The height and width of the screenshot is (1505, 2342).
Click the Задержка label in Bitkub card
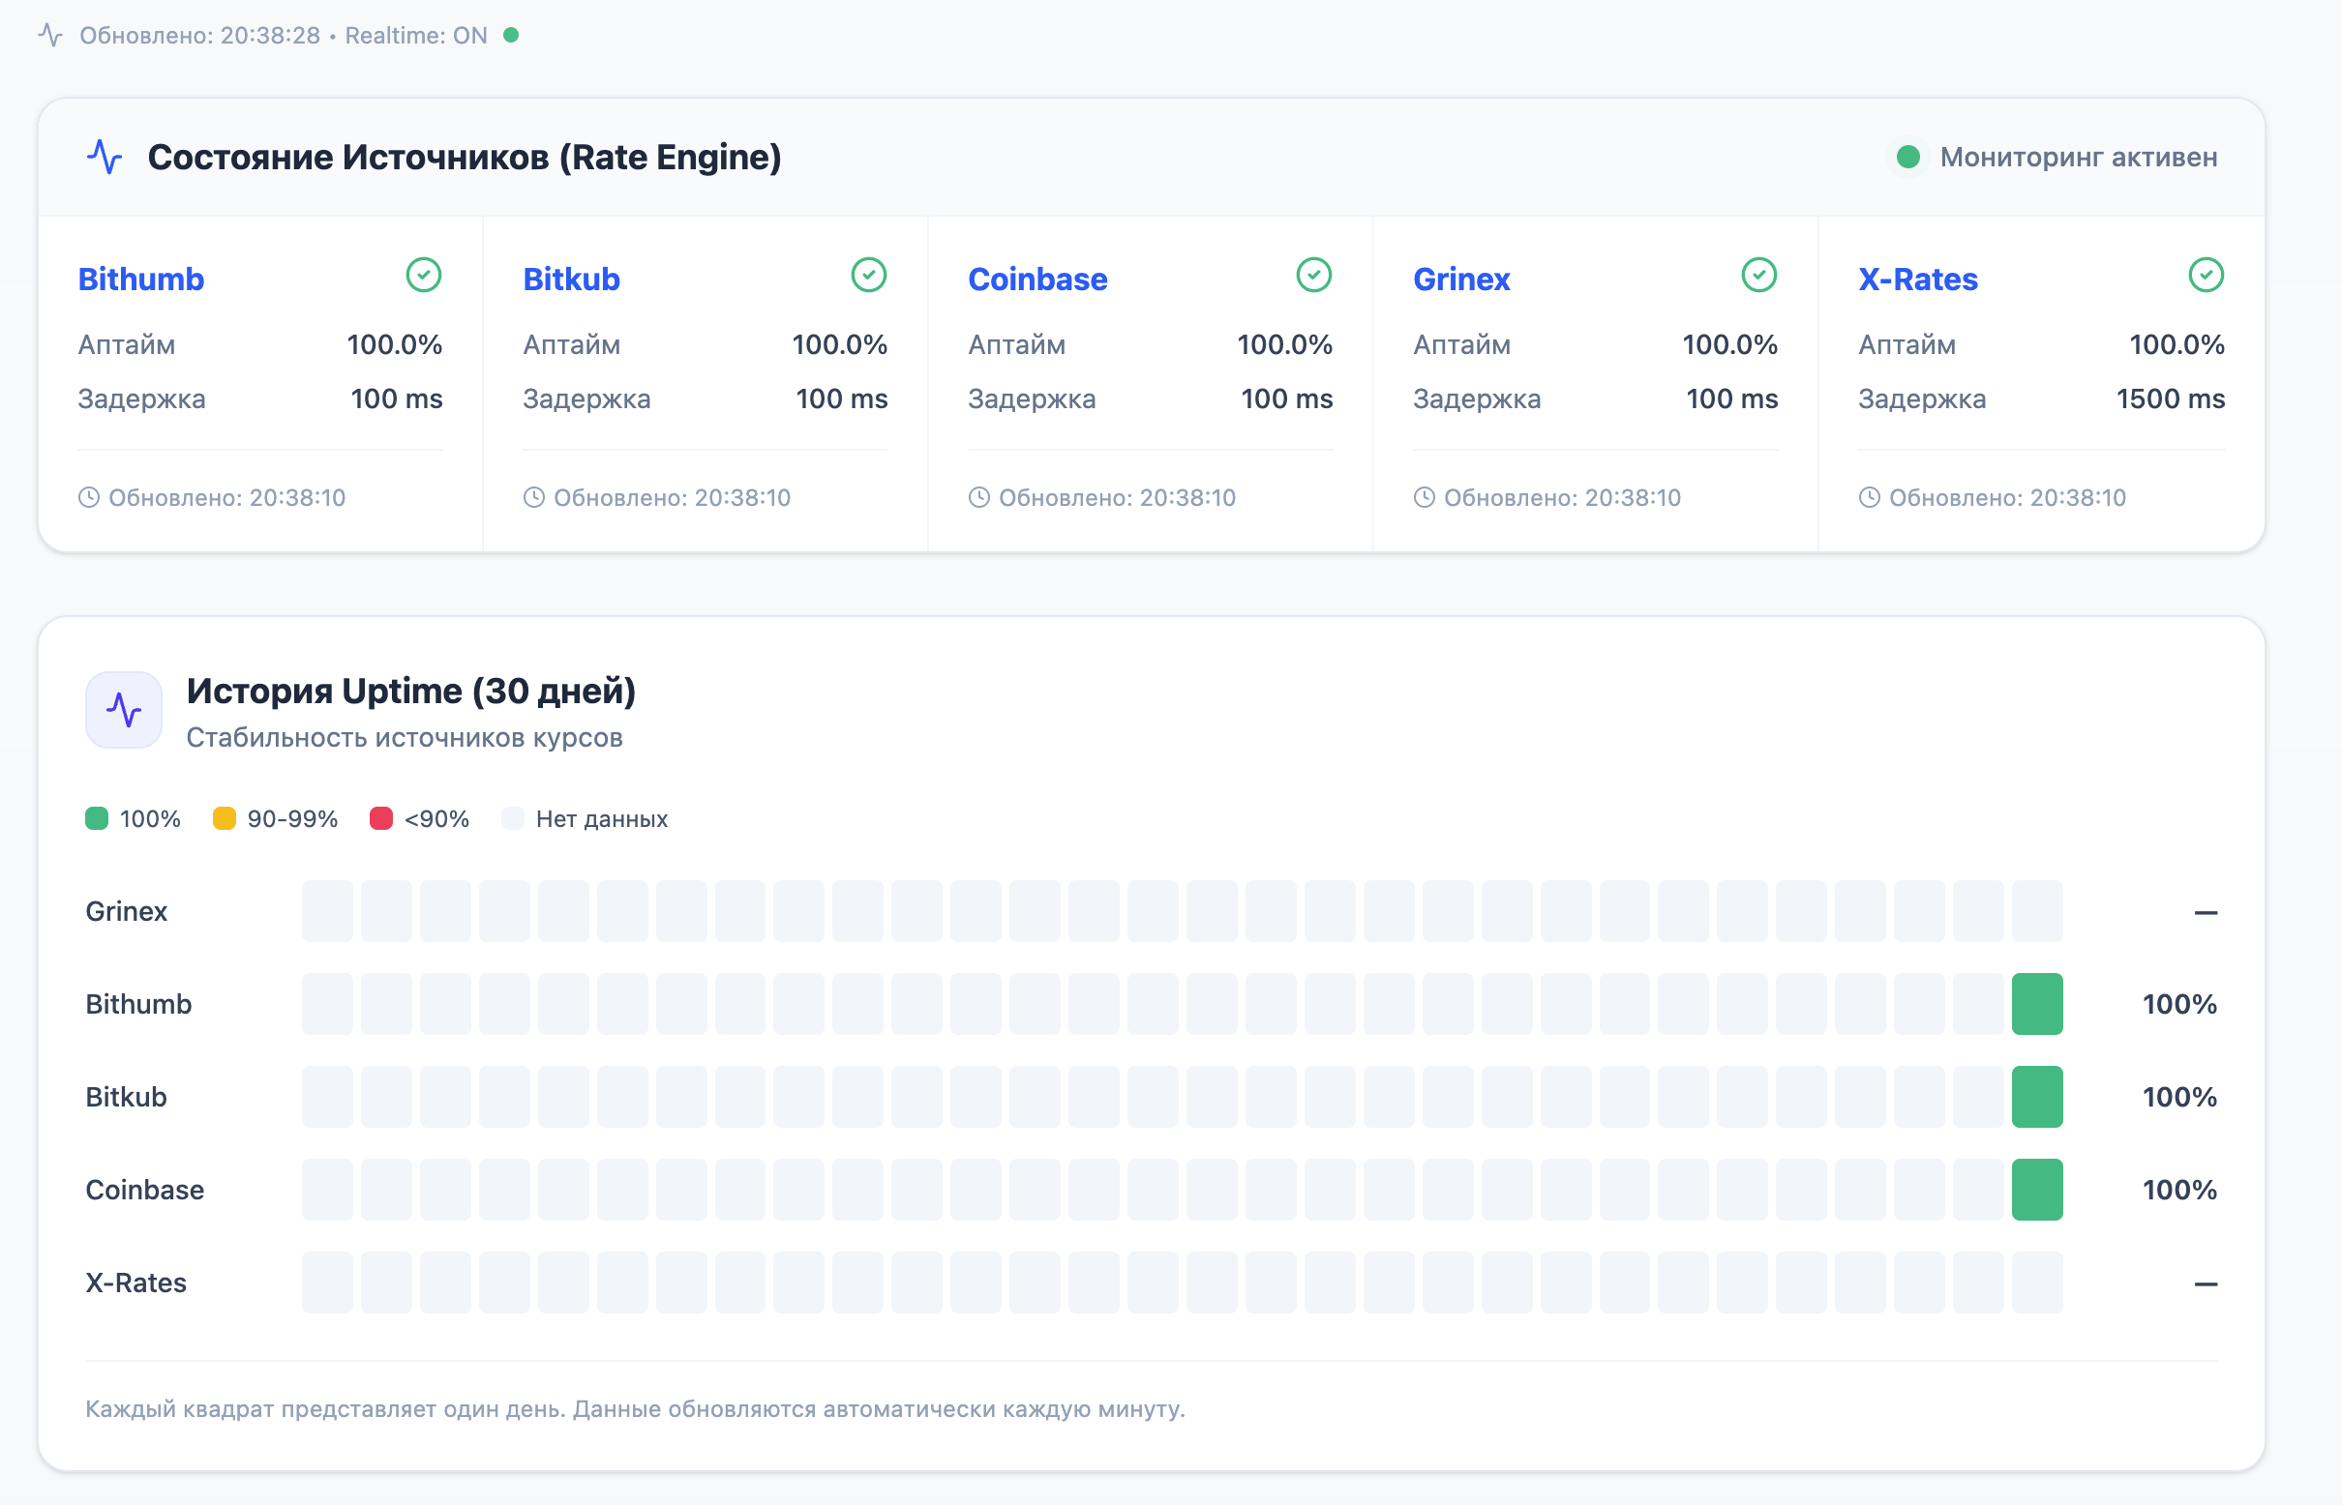[586, 398]
